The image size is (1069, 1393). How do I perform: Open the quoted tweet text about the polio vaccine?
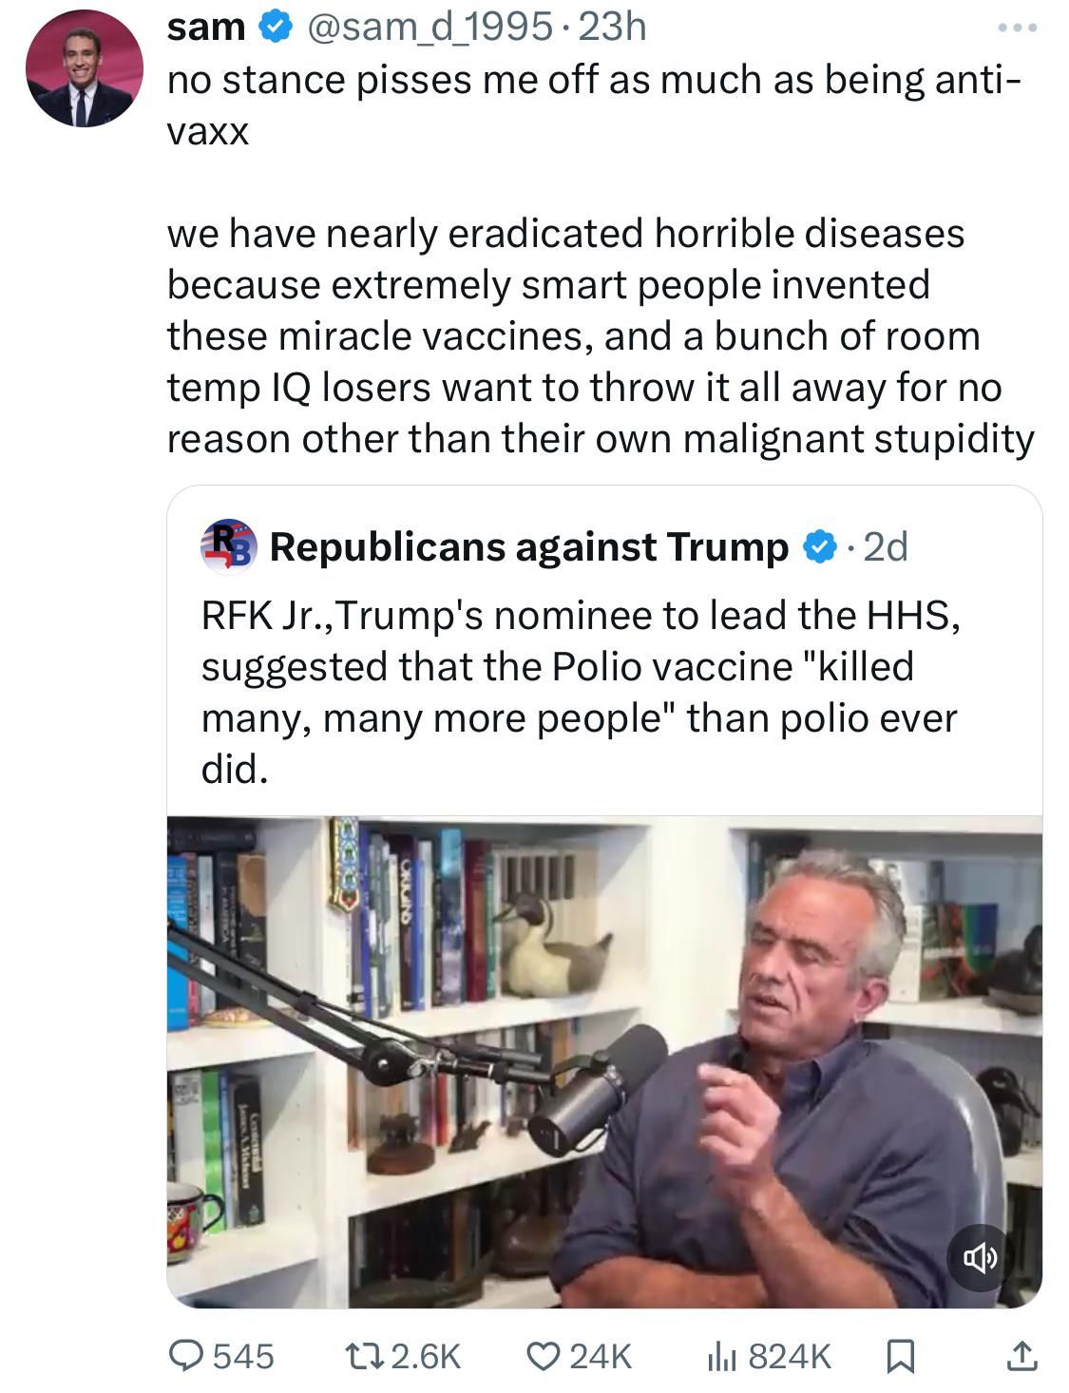(580, 692)
